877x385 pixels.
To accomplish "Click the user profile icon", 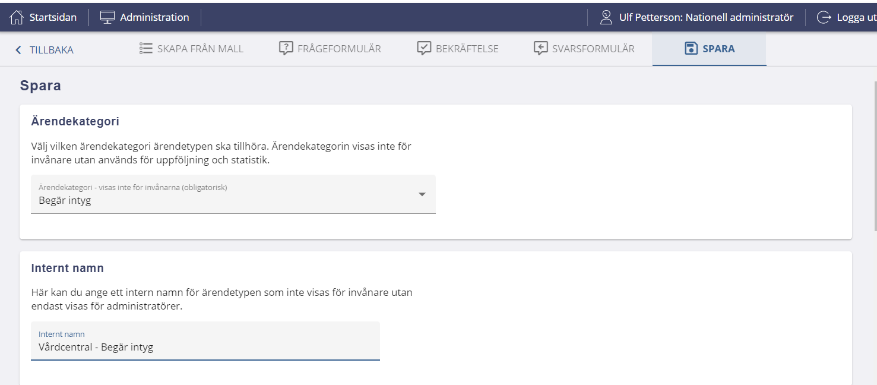I will click(x=606, y=17).
